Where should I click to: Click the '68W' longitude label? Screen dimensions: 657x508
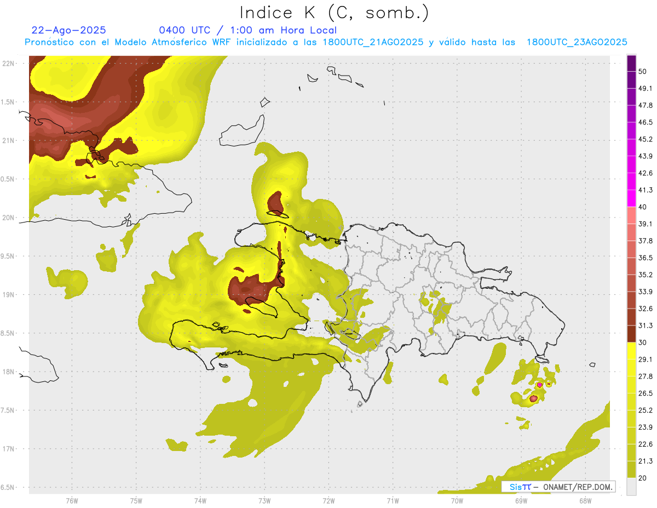pos(585,501)
